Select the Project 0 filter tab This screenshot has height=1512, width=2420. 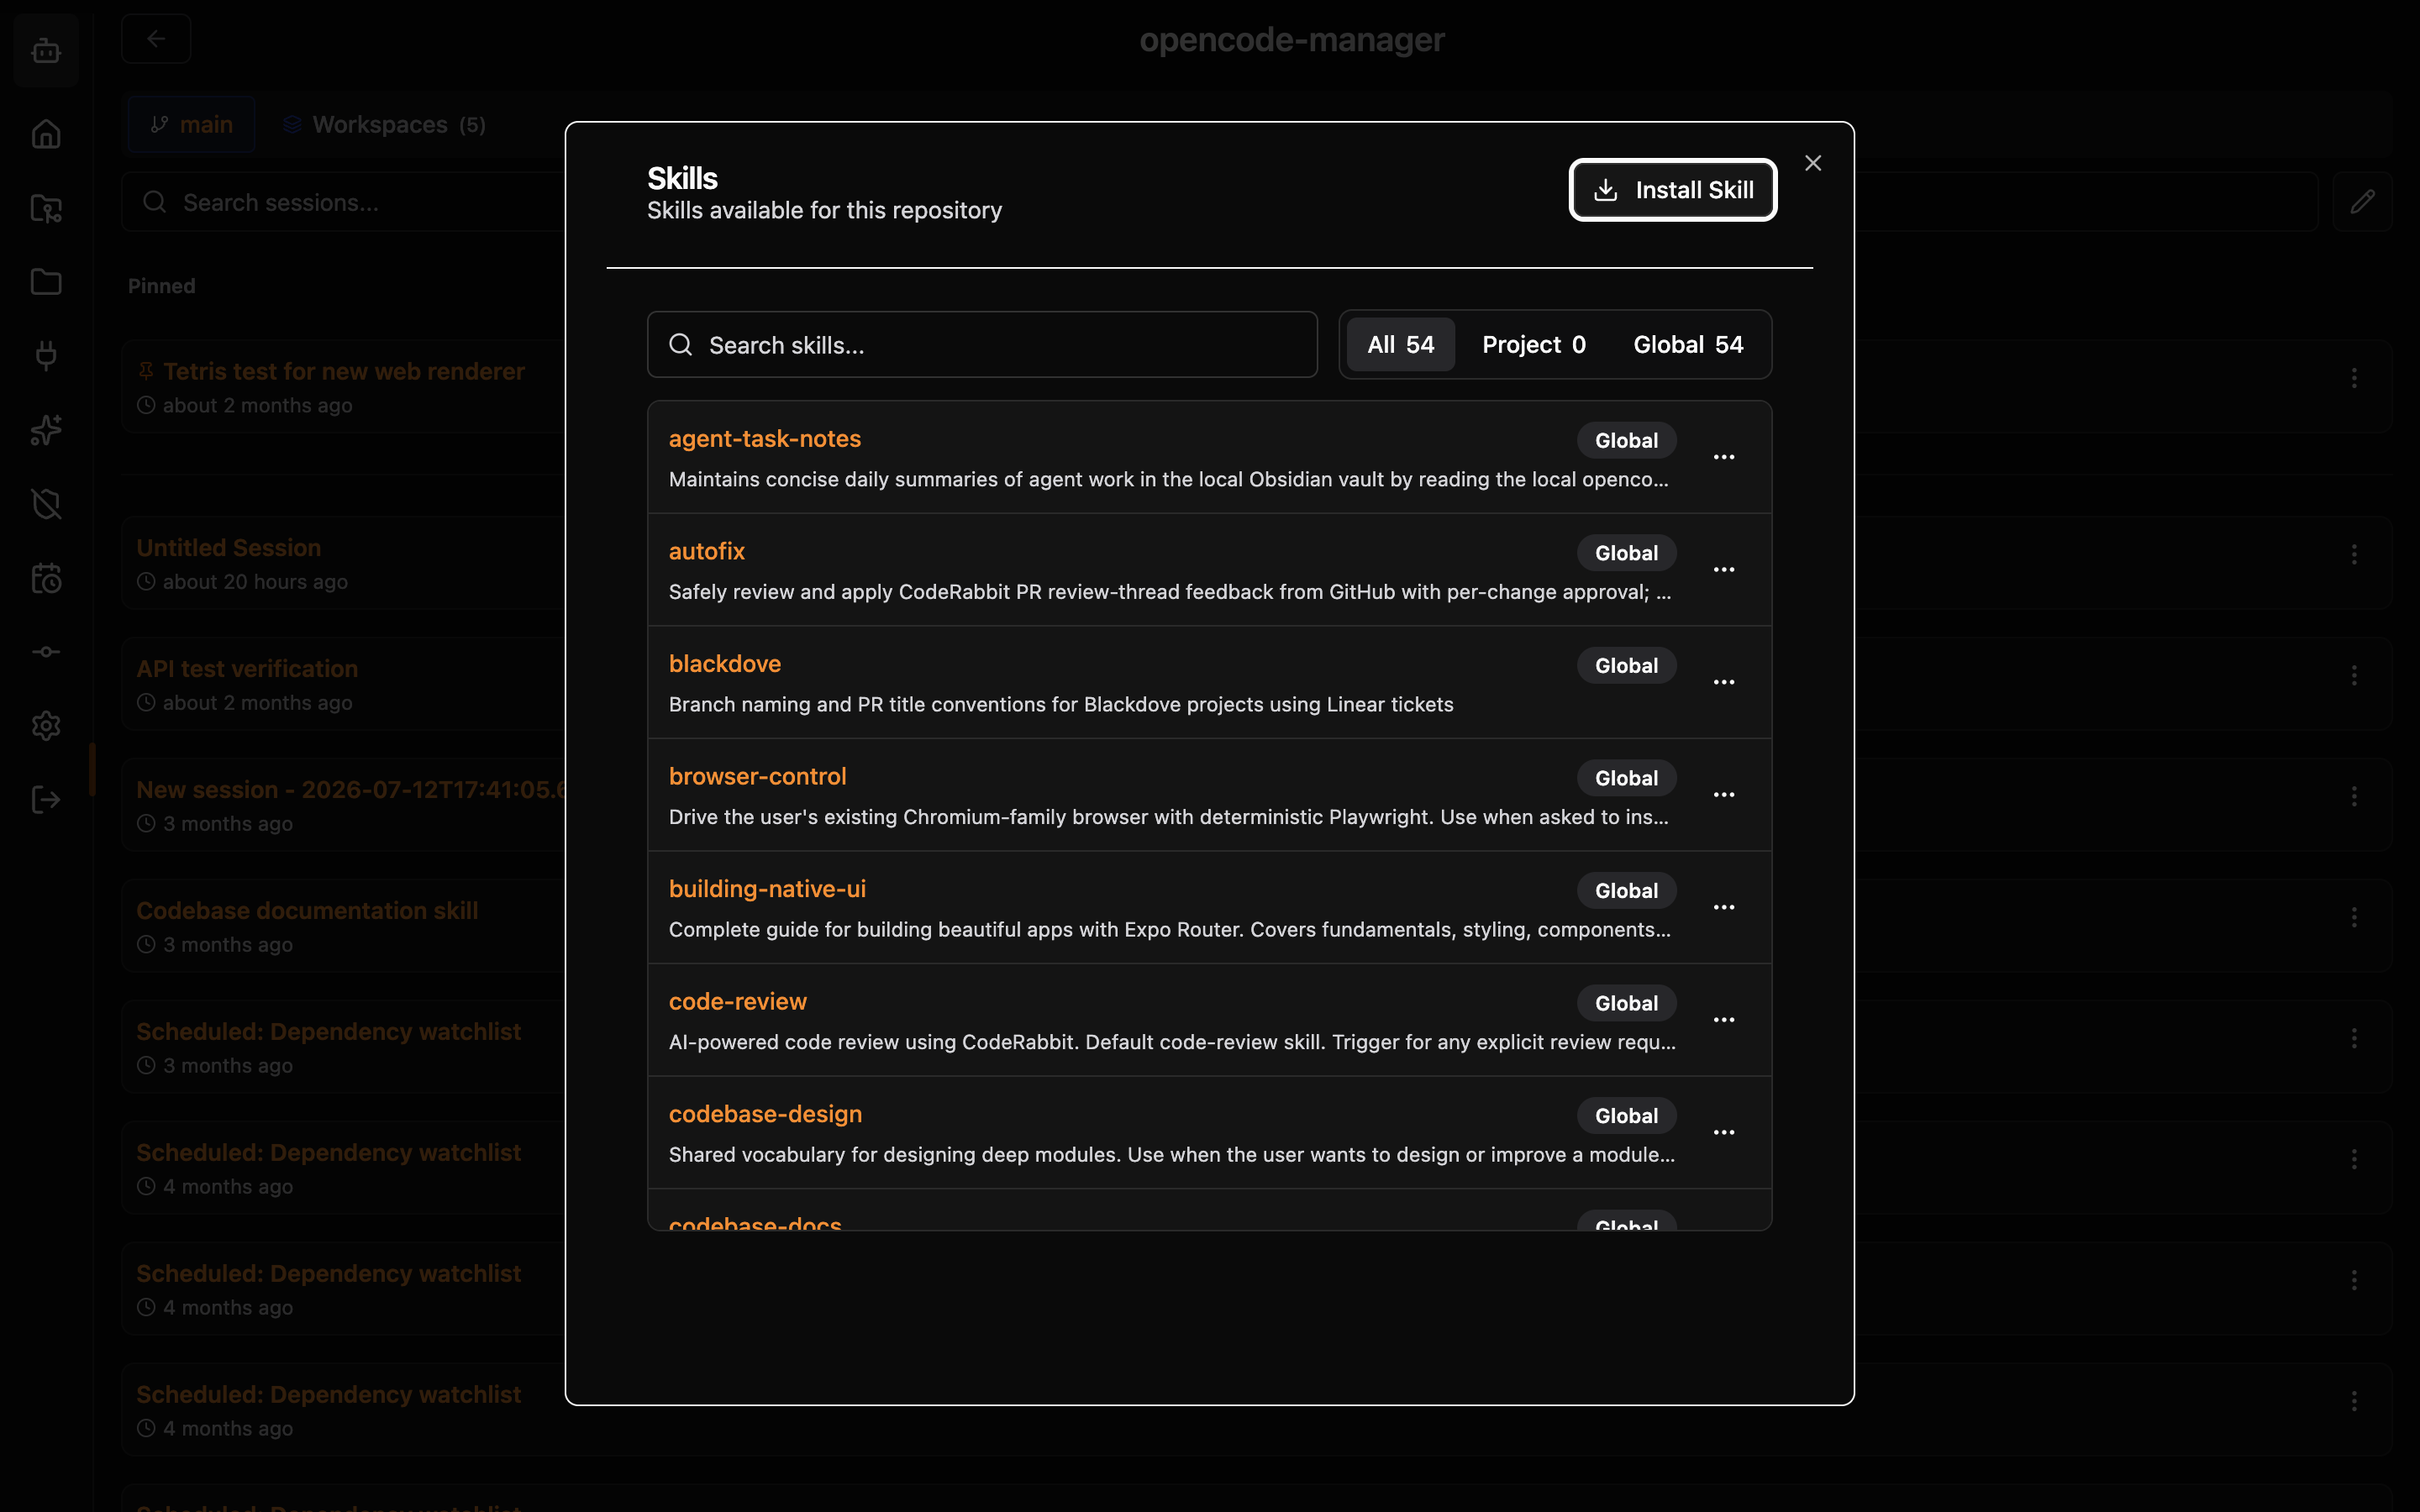click(x=1533, y=345)
